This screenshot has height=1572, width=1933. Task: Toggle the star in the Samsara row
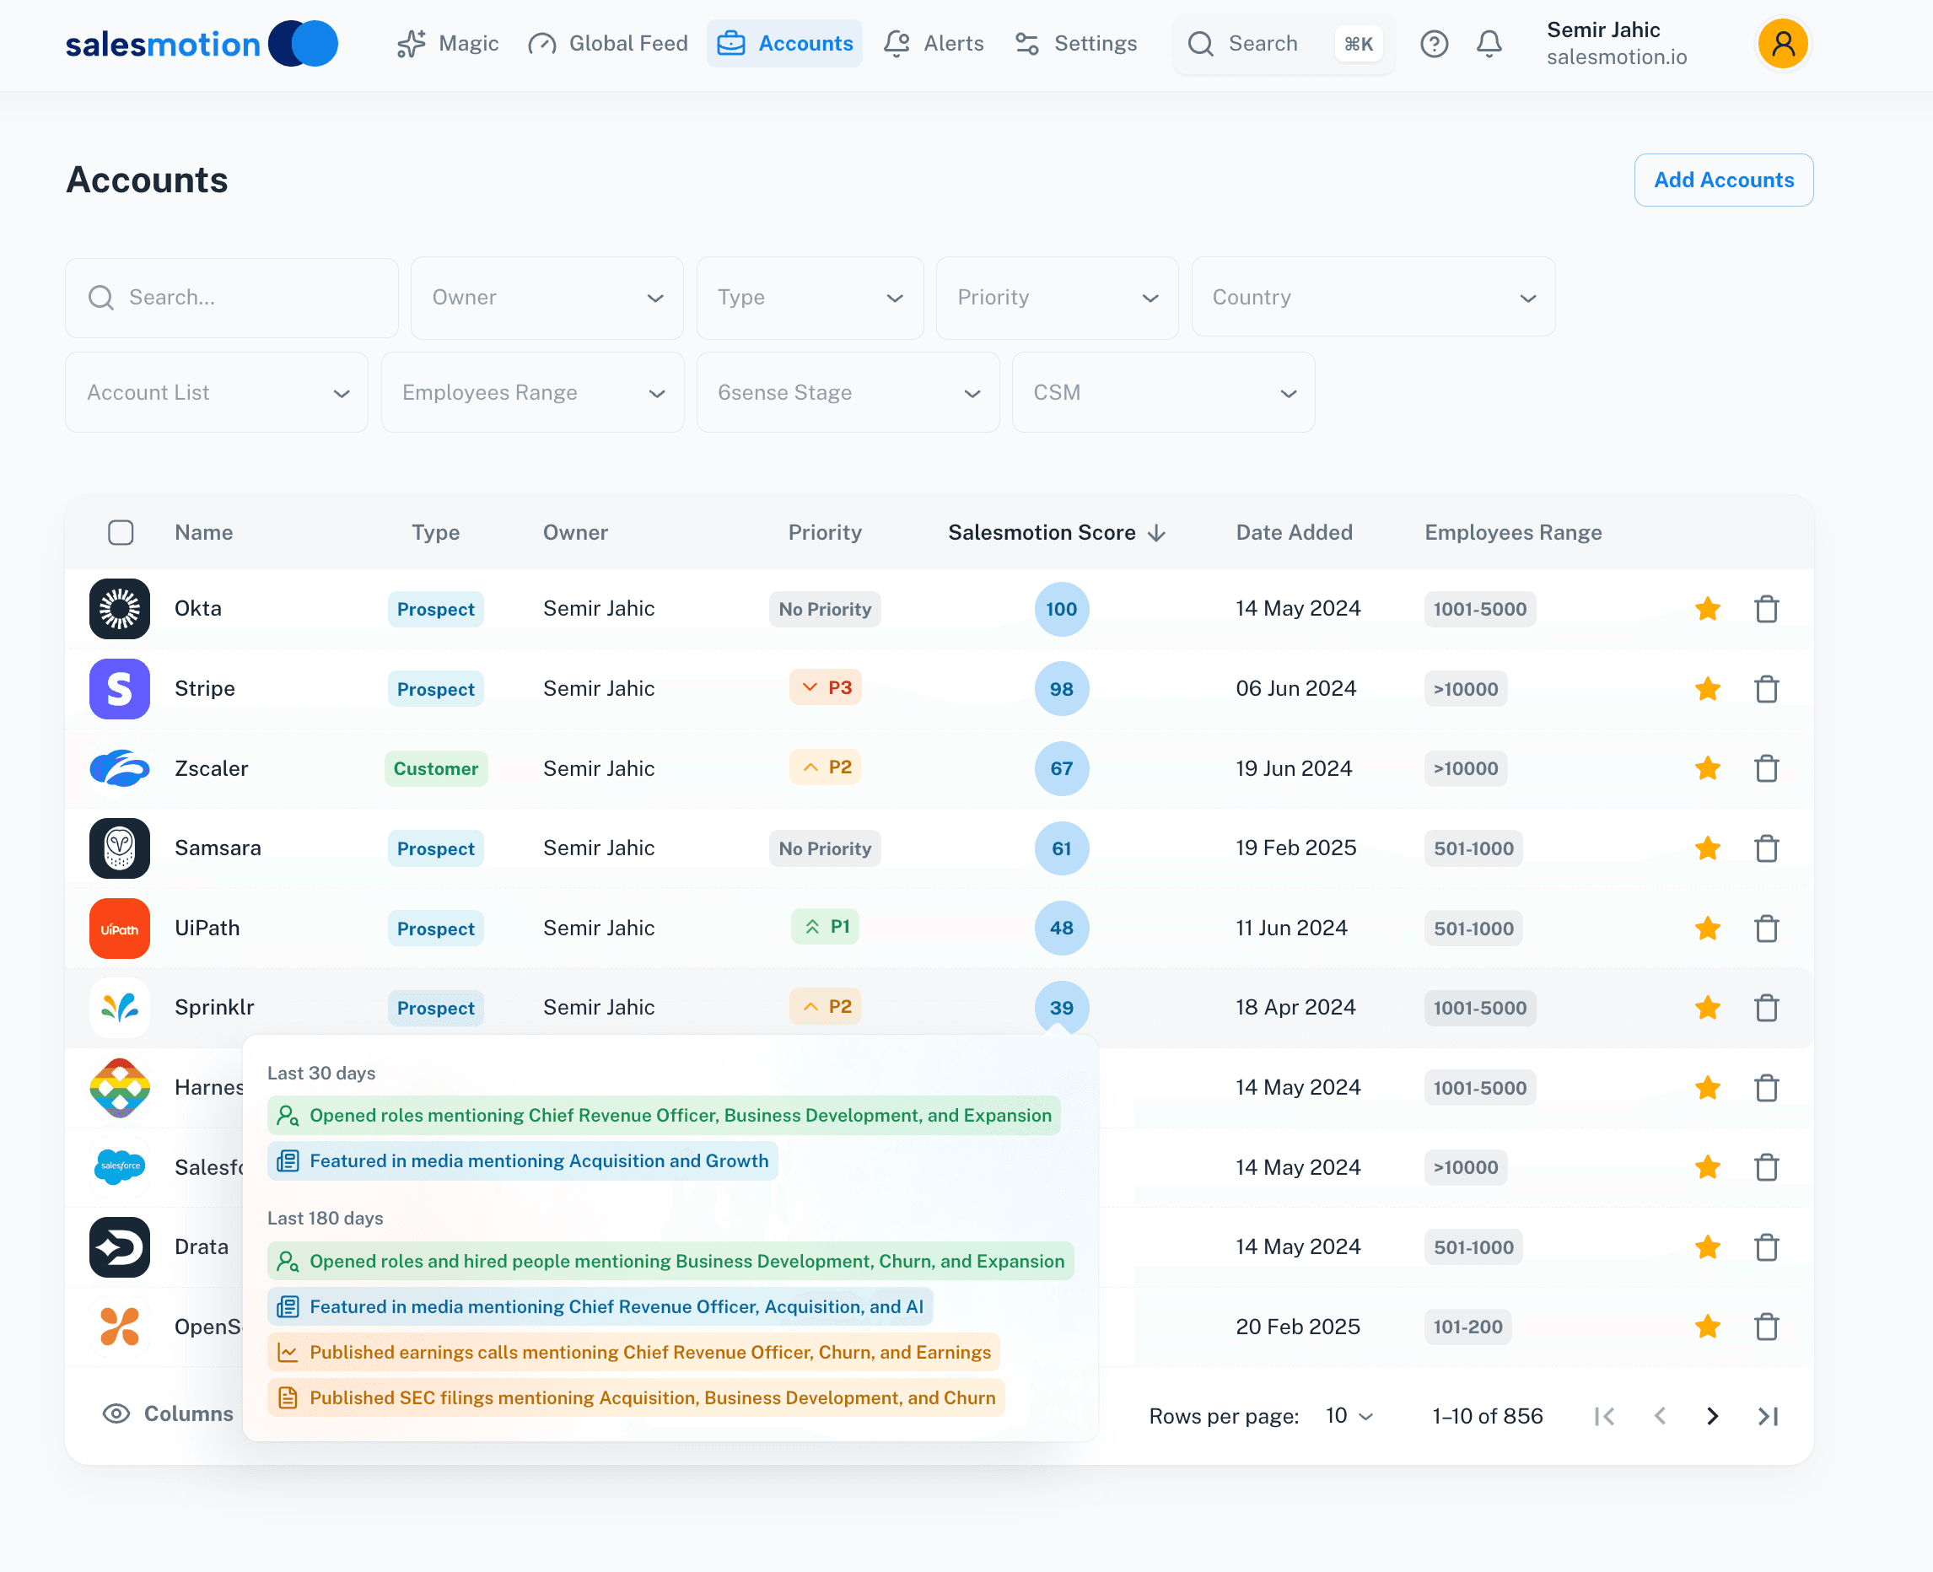point(1707,848)
